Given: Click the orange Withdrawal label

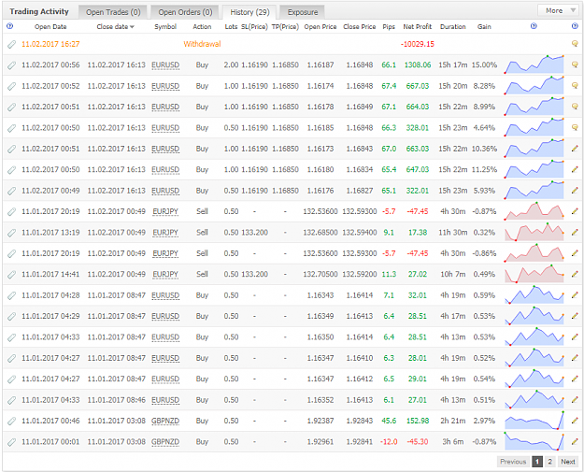Looking at the screenshot, I should pyautogui.click(x=202, y=44).
